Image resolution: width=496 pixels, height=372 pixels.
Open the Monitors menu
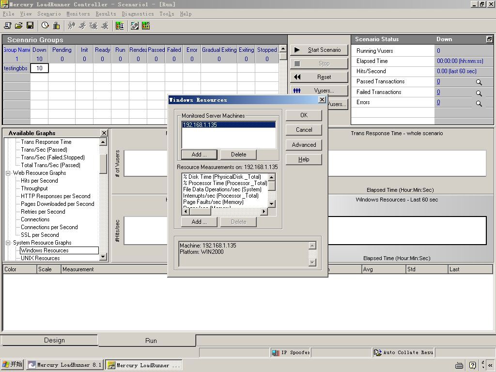pos(78,14)
